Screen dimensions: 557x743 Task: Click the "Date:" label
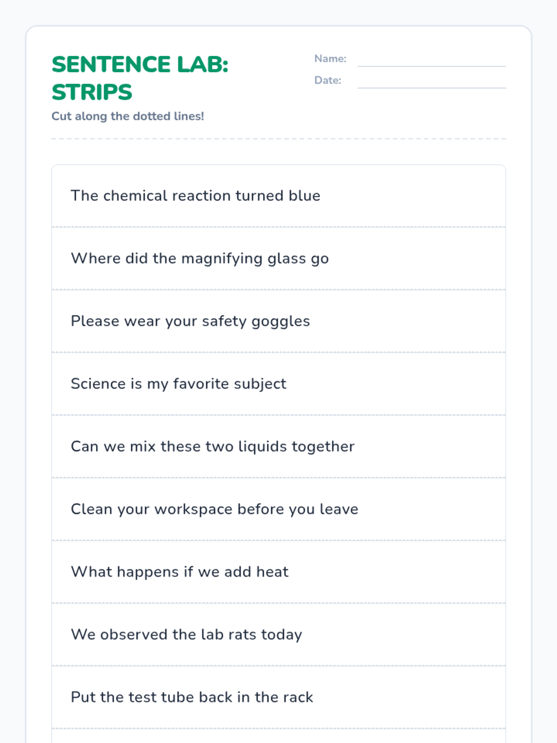click(x=327, y=80)
